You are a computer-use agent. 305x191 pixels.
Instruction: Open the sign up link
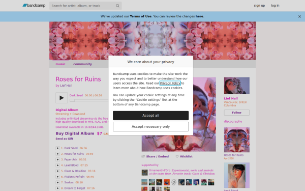[x=259, y=6]
